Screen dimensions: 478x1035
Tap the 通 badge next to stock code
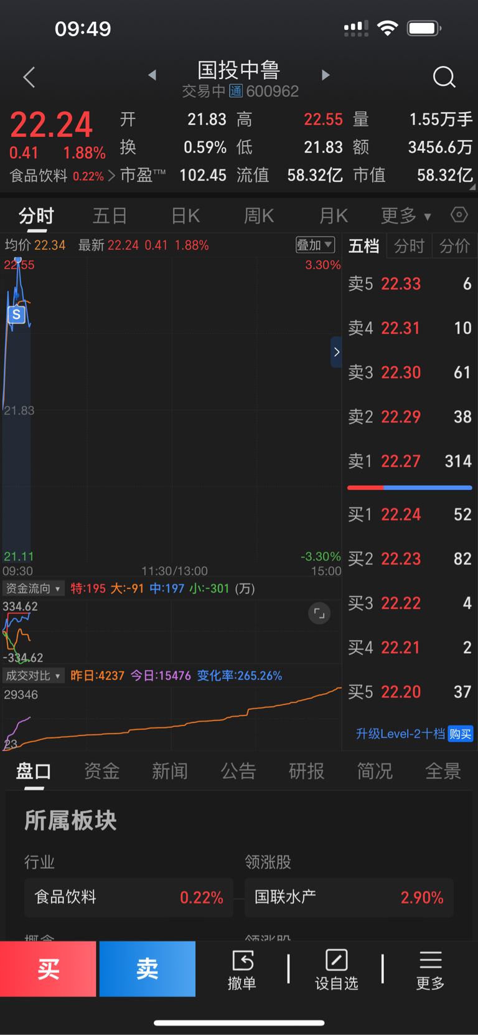pyautogui.click(x=236, y=91)
